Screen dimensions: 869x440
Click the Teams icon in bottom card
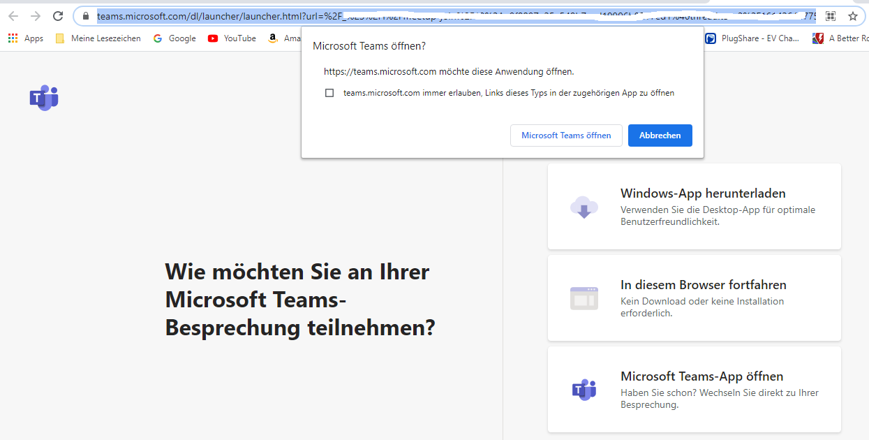click(x=584, y=390)
